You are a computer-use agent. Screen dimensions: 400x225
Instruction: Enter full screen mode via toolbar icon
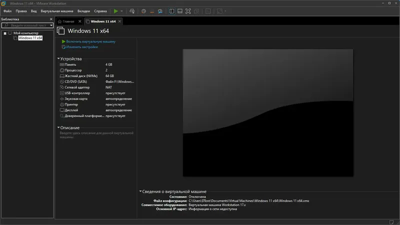pos(188,11)
